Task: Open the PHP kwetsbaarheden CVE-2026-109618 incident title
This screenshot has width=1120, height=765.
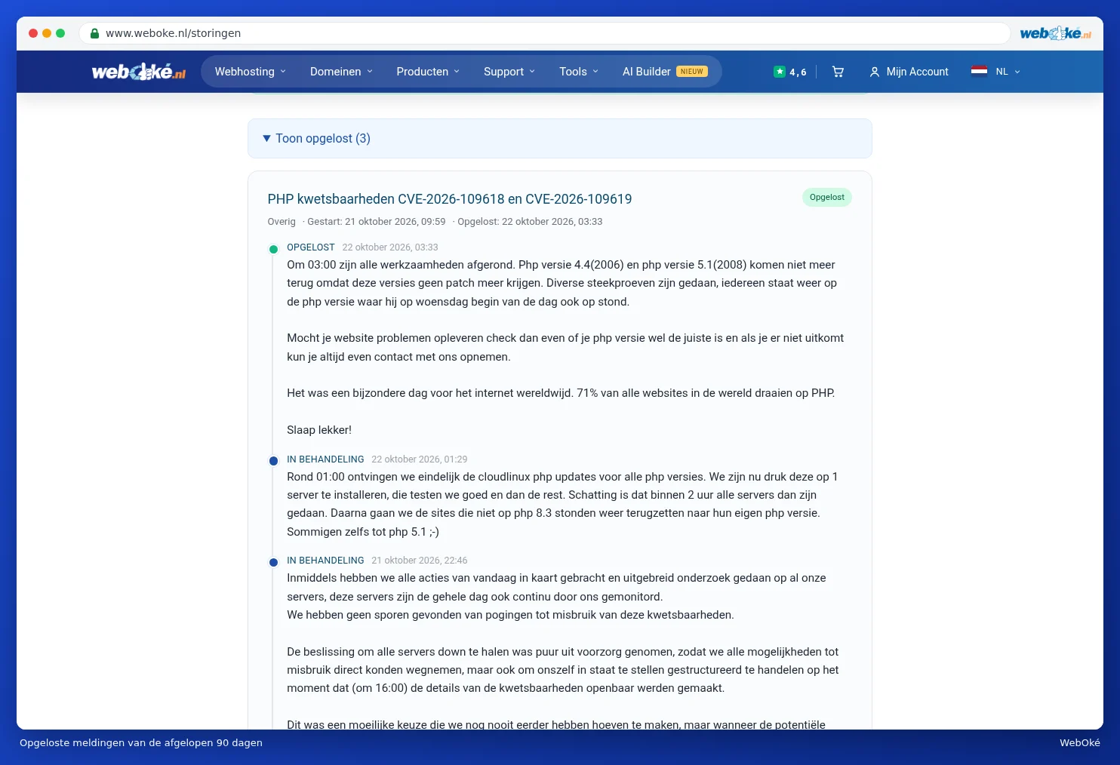Action: click(x=450, y=199)
